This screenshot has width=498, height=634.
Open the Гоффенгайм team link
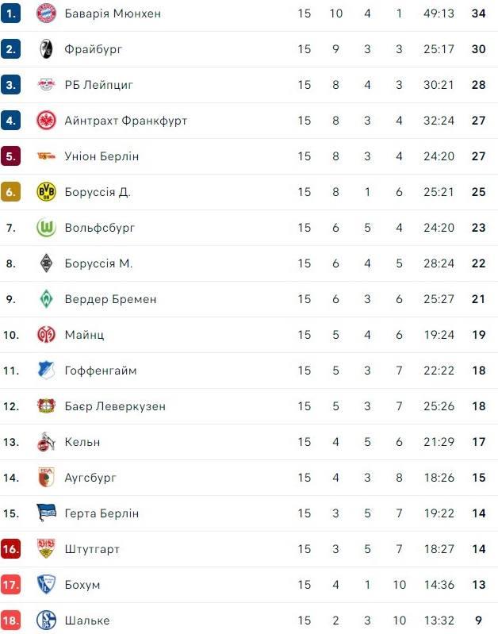[100, 371]
